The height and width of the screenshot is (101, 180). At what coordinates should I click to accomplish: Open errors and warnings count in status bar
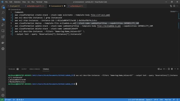20,100
